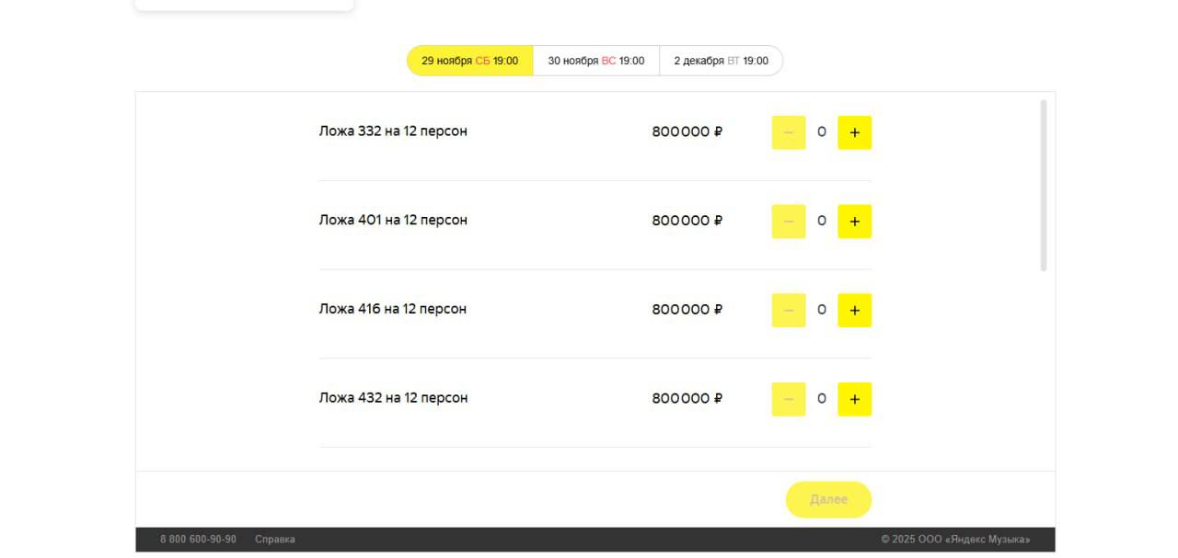Click the Ложа 332 на 12 персон label
The height and width of the screenshot is (558, 1178).
[393, 131]
